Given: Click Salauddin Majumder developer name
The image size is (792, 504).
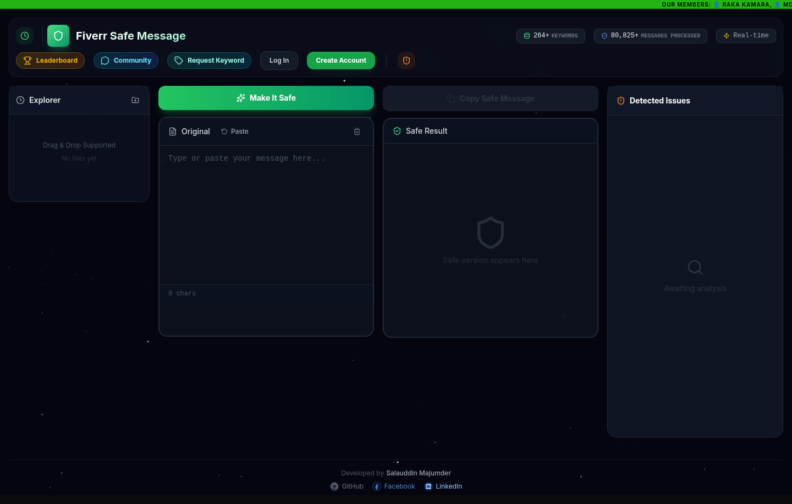Looking at the screenshot, I should click(x=419, y=473).
